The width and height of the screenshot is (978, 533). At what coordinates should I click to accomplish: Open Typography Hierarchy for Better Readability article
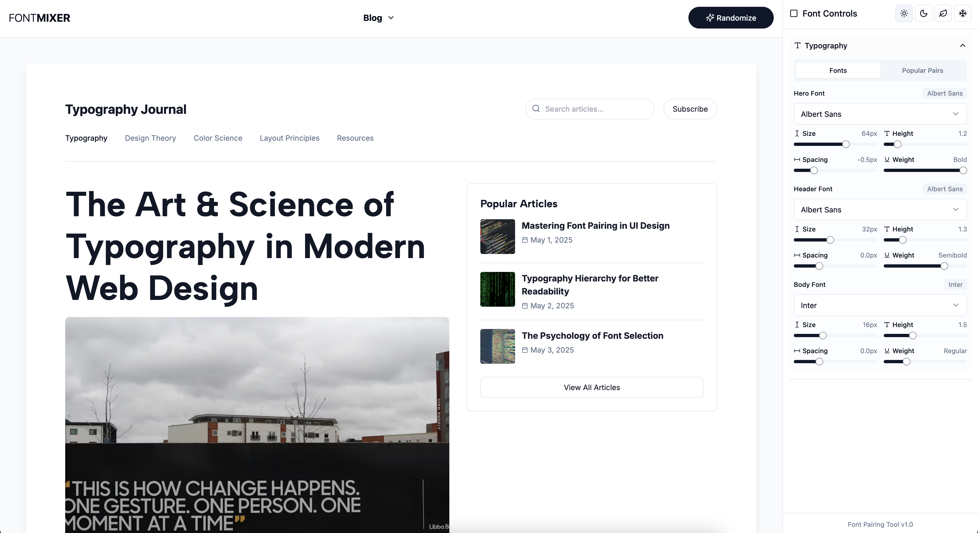[x=590, y=285]
